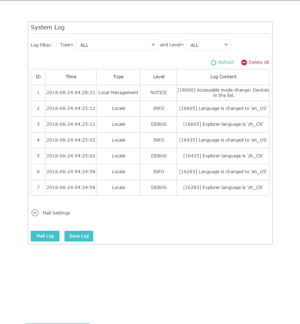Click '[16435] Language is changed to en_US' entry
This screenshot has height=324, width=300.
coord(223,140)
